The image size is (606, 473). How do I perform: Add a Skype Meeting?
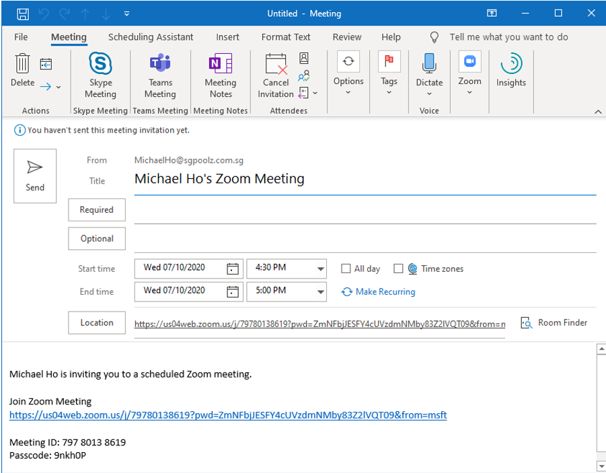click(100, 76)
